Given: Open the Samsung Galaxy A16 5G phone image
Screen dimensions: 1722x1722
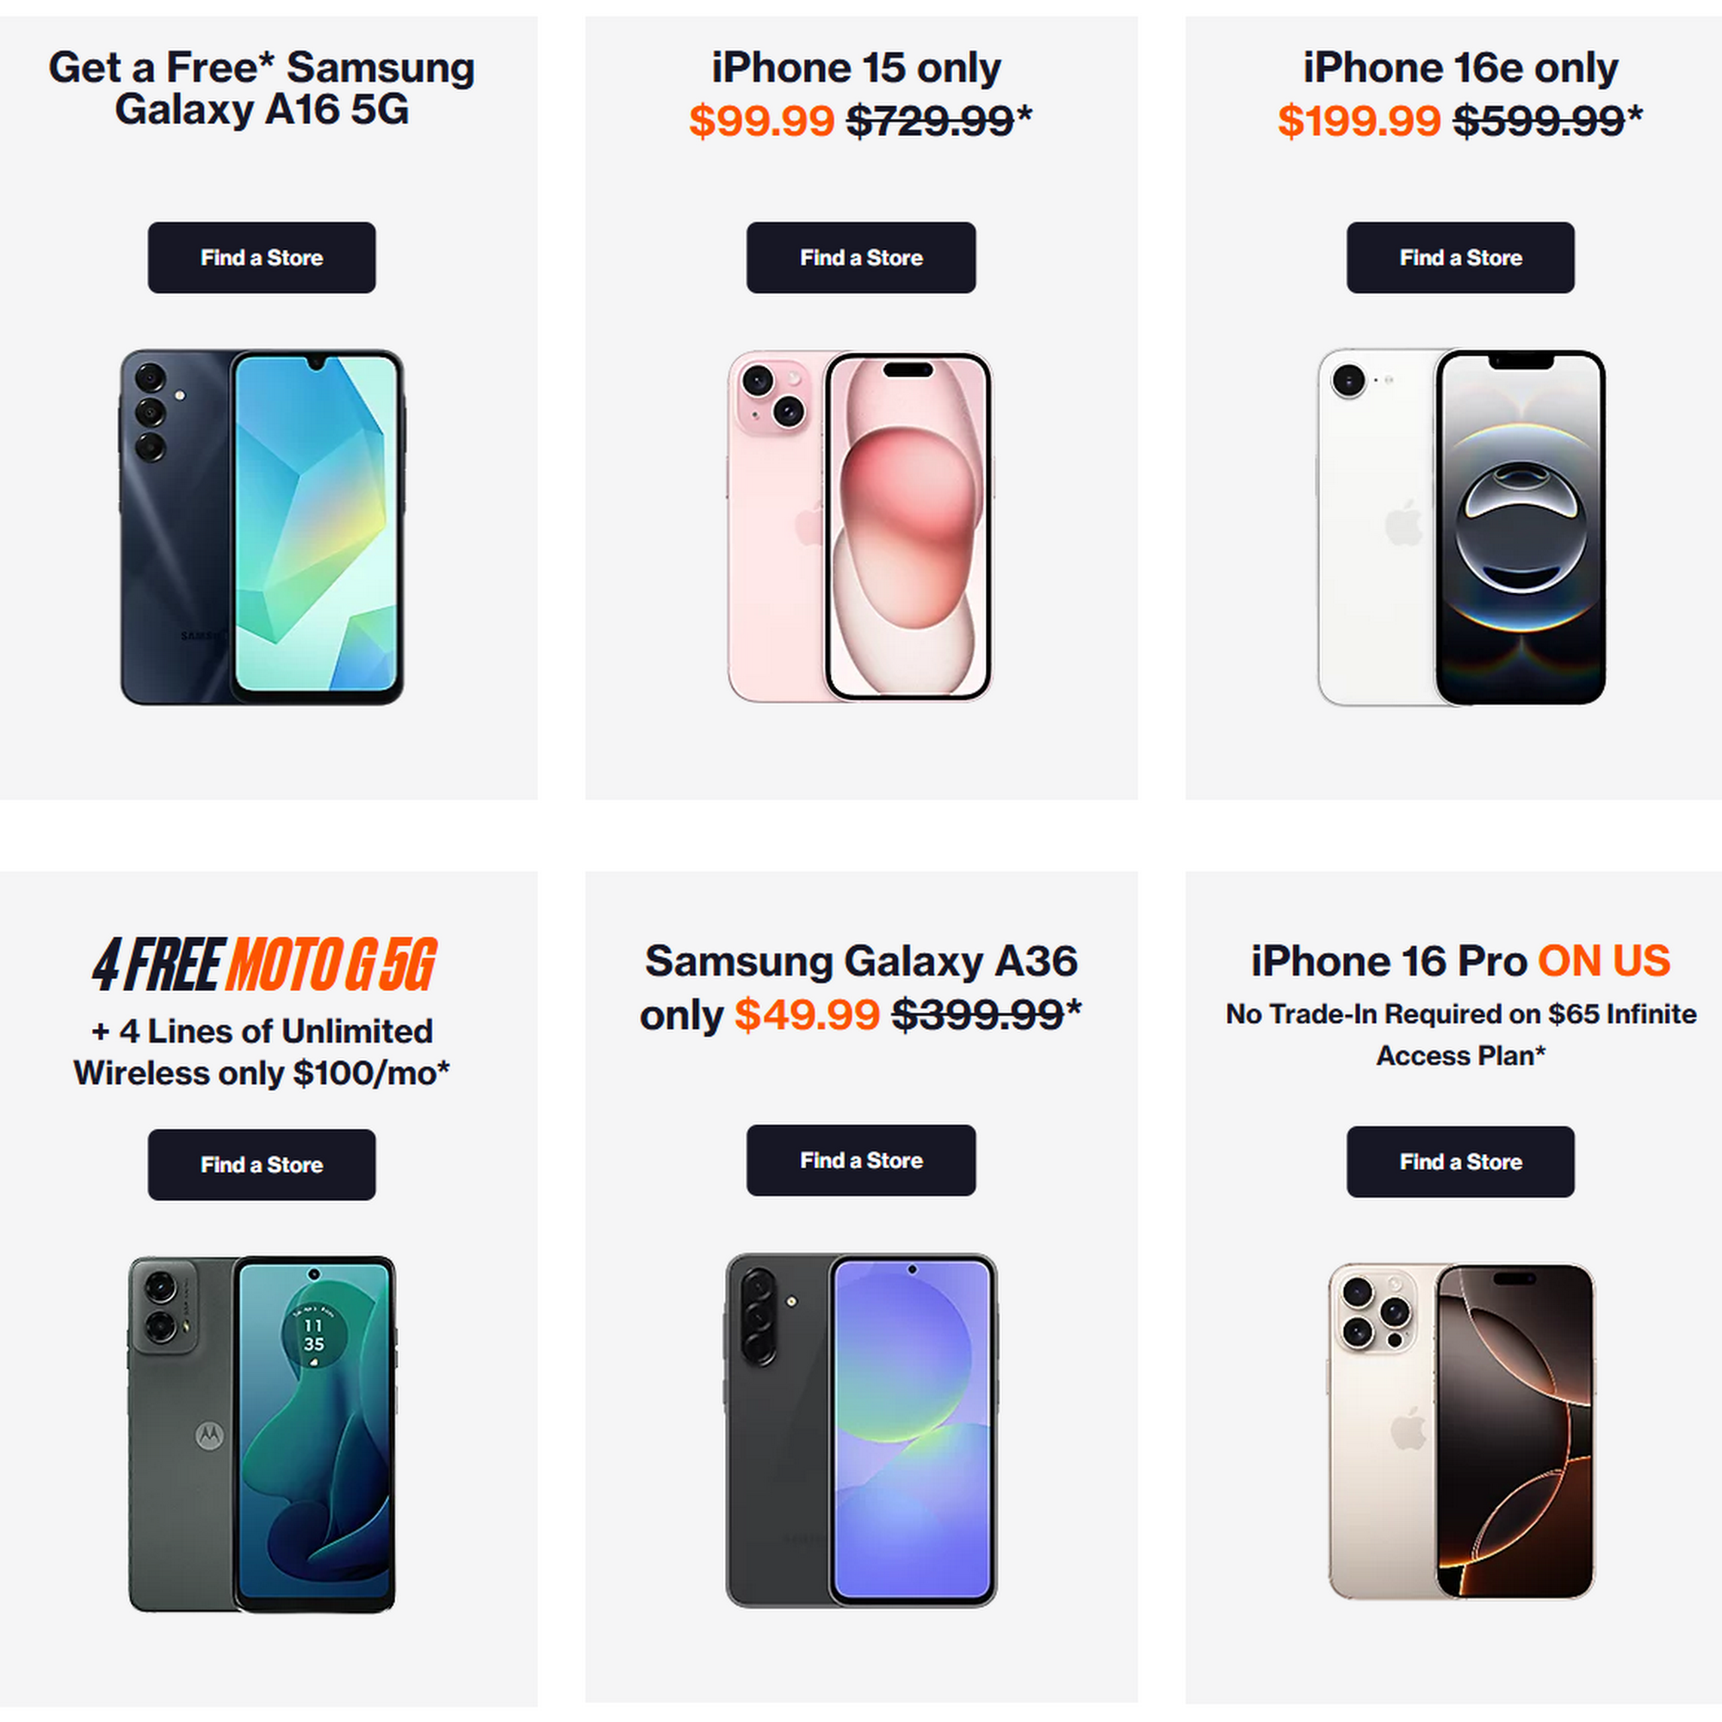Looking at the screenshot, I should (x=262, y=527).
